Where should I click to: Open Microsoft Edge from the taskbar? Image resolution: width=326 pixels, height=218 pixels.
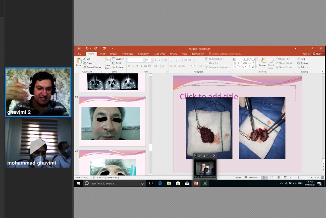160,183
